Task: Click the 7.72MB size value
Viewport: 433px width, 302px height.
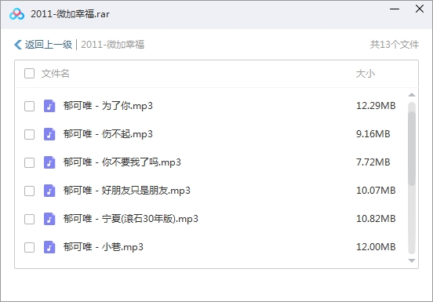Action: (373, 162)
